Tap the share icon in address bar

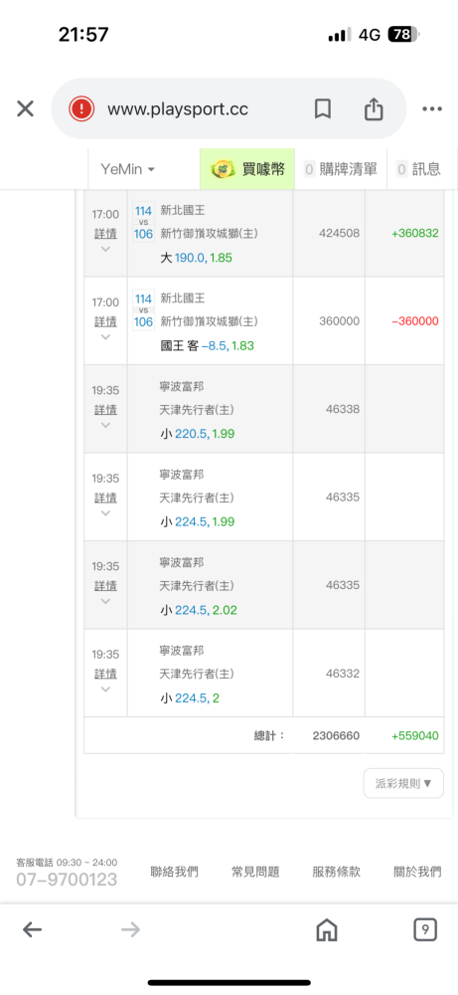pos(374,109)
